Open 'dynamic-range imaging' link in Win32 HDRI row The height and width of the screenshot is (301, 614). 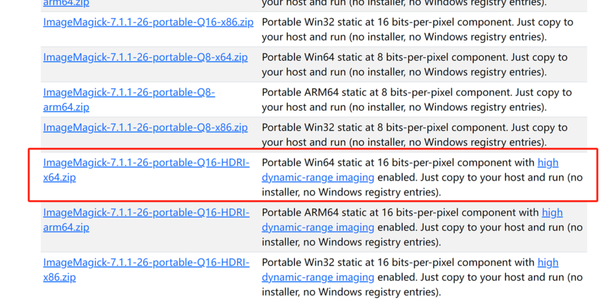pyautogui.click(x=318, y=277)
